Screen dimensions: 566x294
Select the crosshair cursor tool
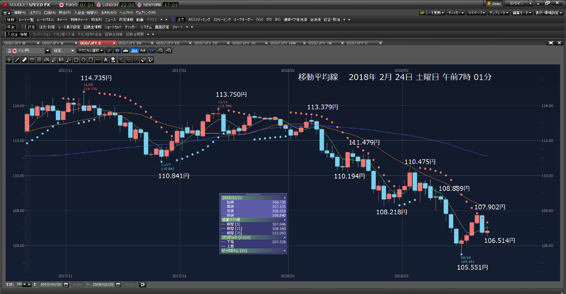click(x=9, y=60)
